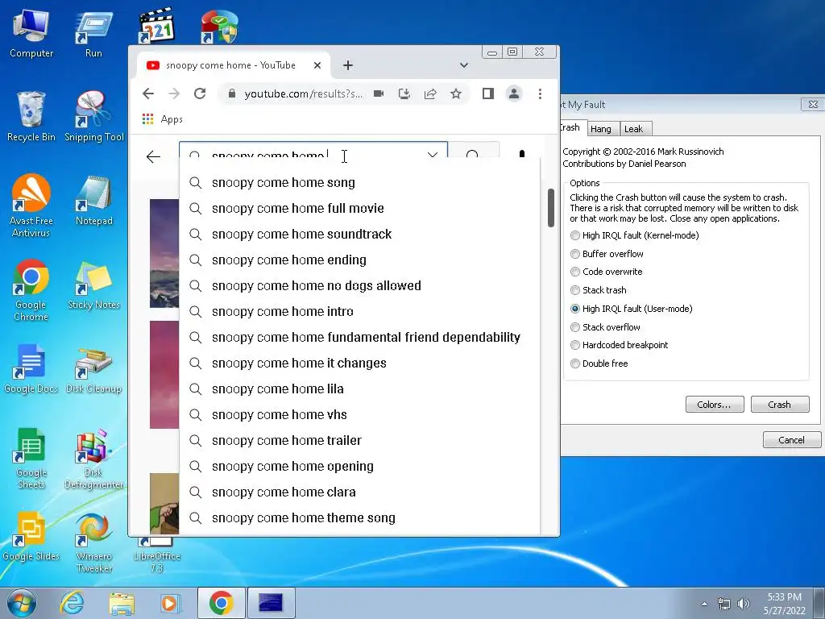The height and width of the screenshot is (619, 825).
Task: Click the Colors... button
Action: [x=715, y=405]
